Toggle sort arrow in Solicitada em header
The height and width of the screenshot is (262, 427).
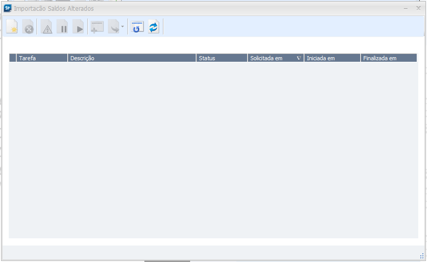299,58
